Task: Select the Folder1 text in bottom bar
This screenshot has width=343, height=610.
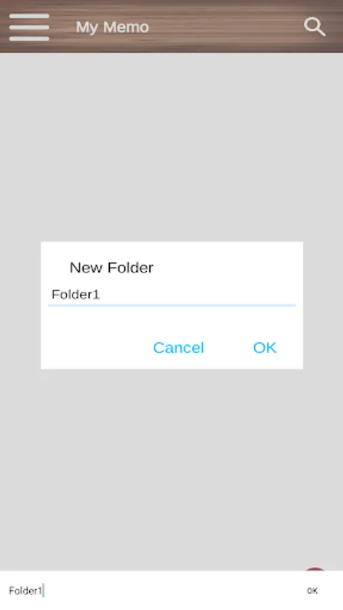Action: coord(25,590)
